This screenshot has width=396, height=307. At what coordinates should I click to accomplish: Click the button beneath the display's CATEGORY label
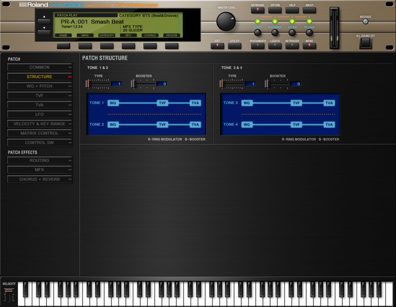(107, 46)
